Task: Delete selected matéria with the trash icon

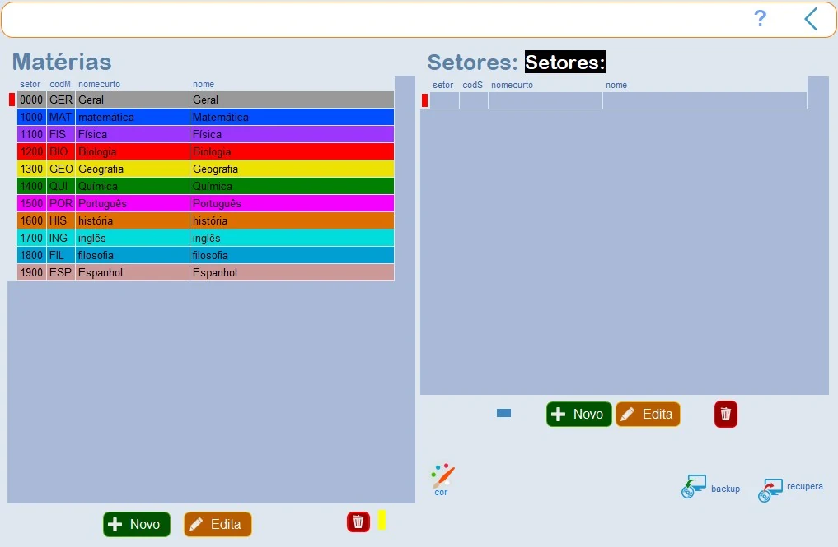Action: point(358,522)
